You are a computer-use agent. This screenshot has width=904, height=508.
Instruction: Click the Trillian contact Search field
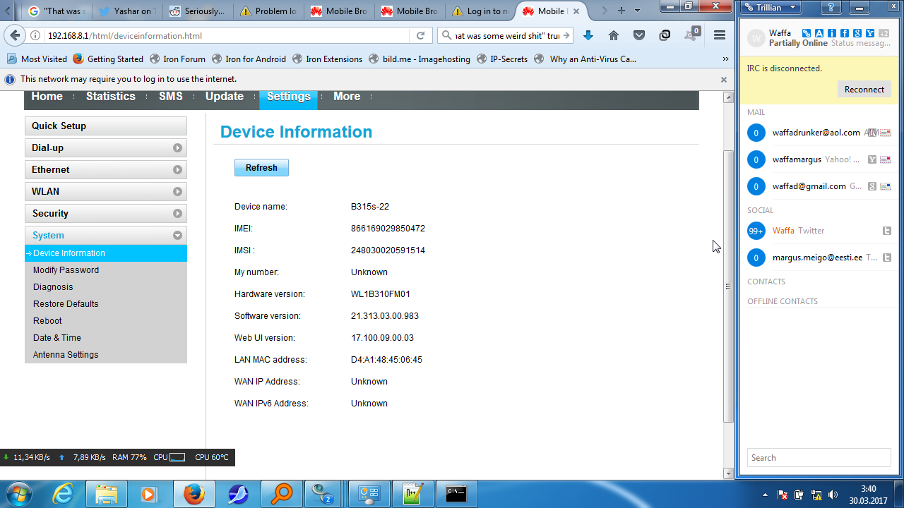click(x=819, y=458)
